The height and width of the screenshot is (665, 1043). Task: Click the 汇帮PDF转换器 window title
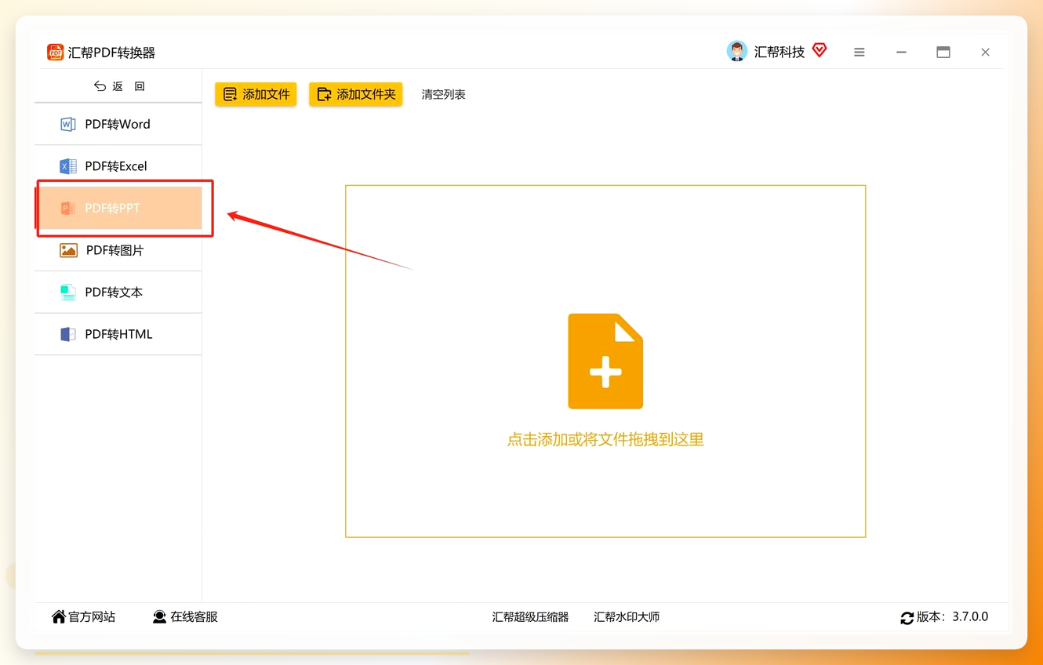click(111, 53)
